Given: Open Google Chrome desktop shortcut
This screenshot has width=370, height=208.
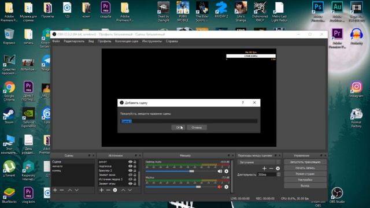Looking at the screenshot, I should (x=9, y=91).
